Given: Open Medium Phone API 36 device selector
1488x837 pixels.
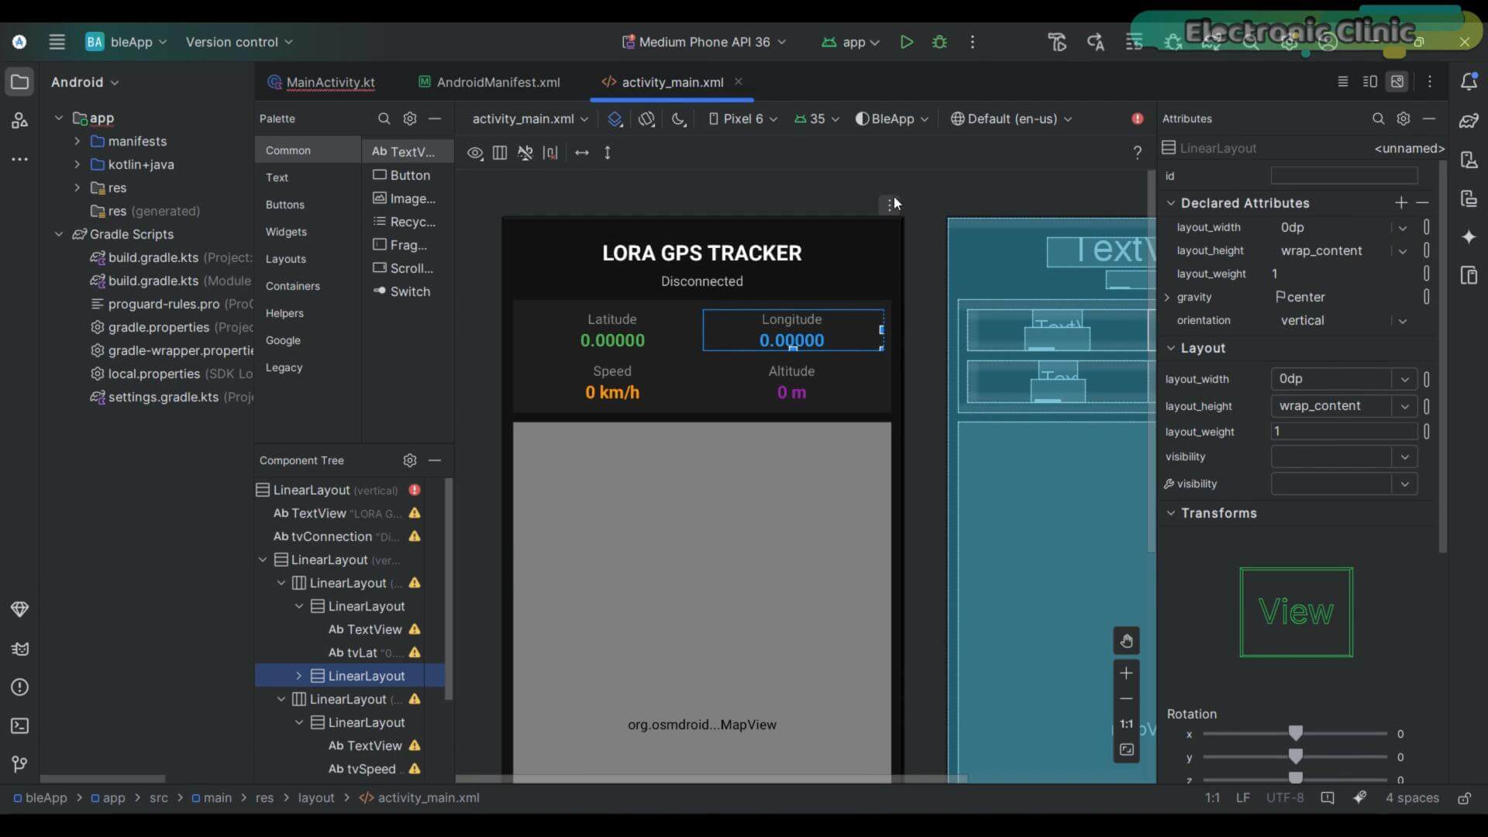Looking at the screenshot, I should (x=704, y=42).
